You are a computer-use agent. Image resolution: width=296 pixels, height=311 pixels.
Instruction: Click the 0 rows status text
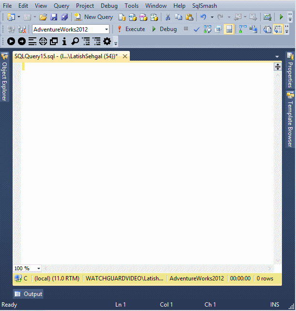pos(265,278)
